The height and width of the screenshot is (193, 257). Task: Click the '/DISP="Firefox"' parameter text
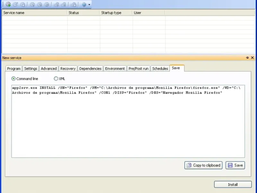pos(130,93)
